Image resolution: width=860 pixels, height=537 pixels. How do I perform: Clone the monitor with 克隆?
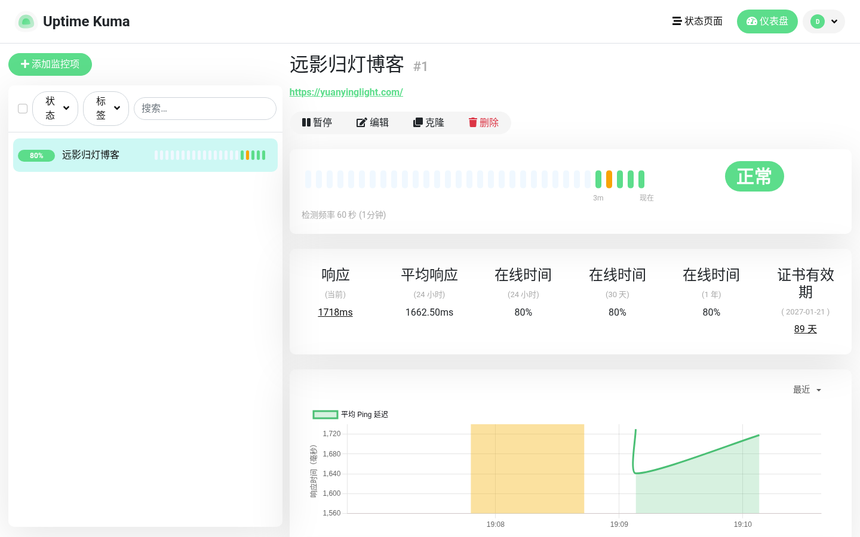(x=429, y=122)
